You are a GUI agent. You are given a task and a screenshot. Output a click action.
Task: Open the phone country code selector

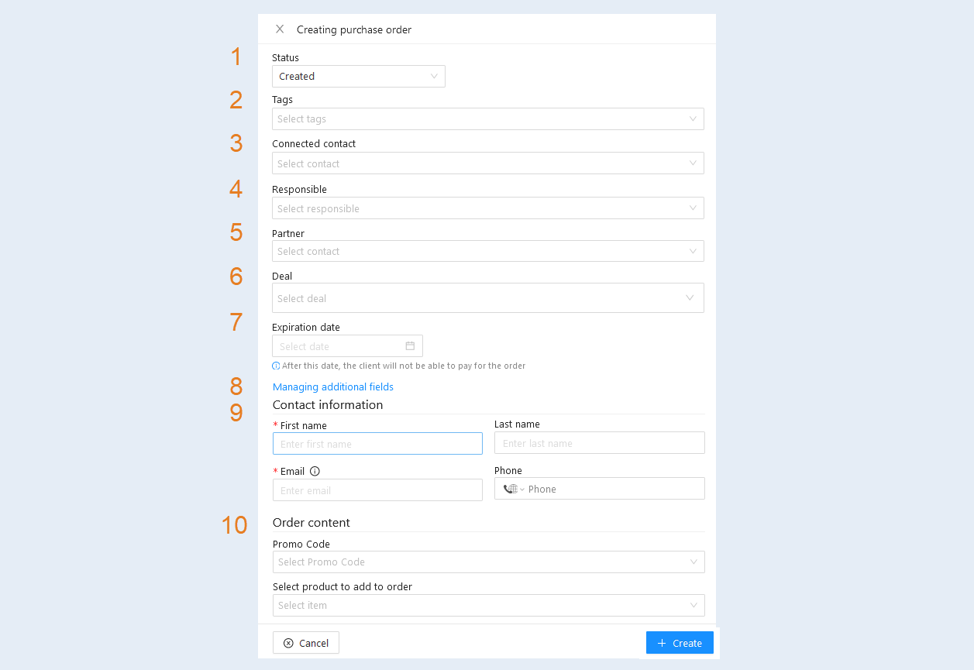(514, 489)
